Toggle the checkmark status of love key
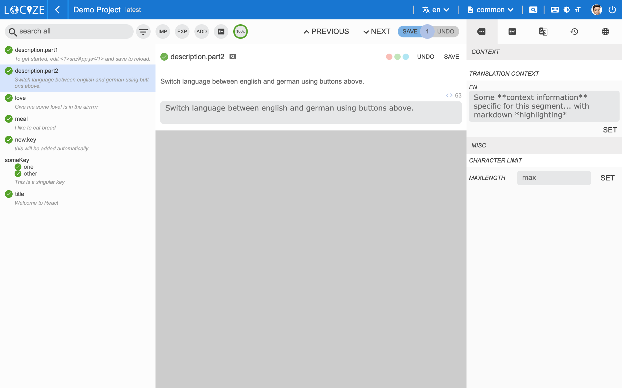 pos(9,98)
